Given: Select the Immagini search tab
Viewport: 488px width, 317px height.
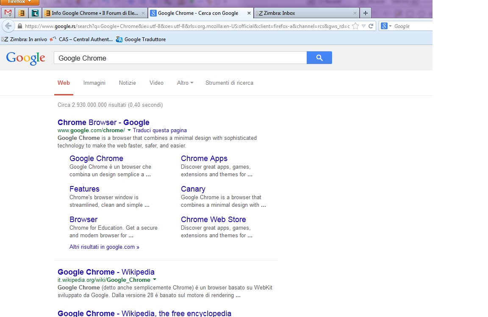Looking at the screenshot, I should point(94,83).
